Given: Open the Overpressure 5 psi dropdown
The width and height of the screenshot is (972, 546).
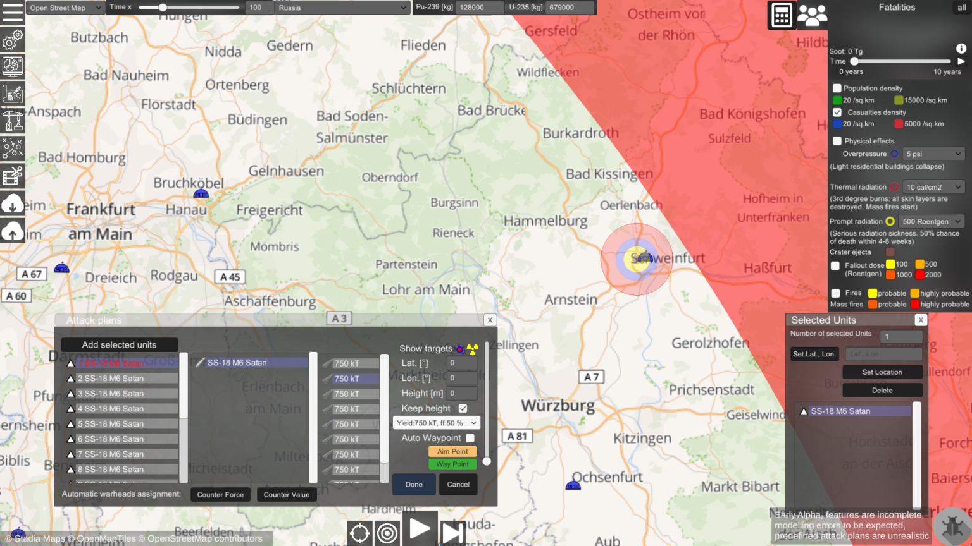Looking at the screenshot, I should (x=933, y=154).
